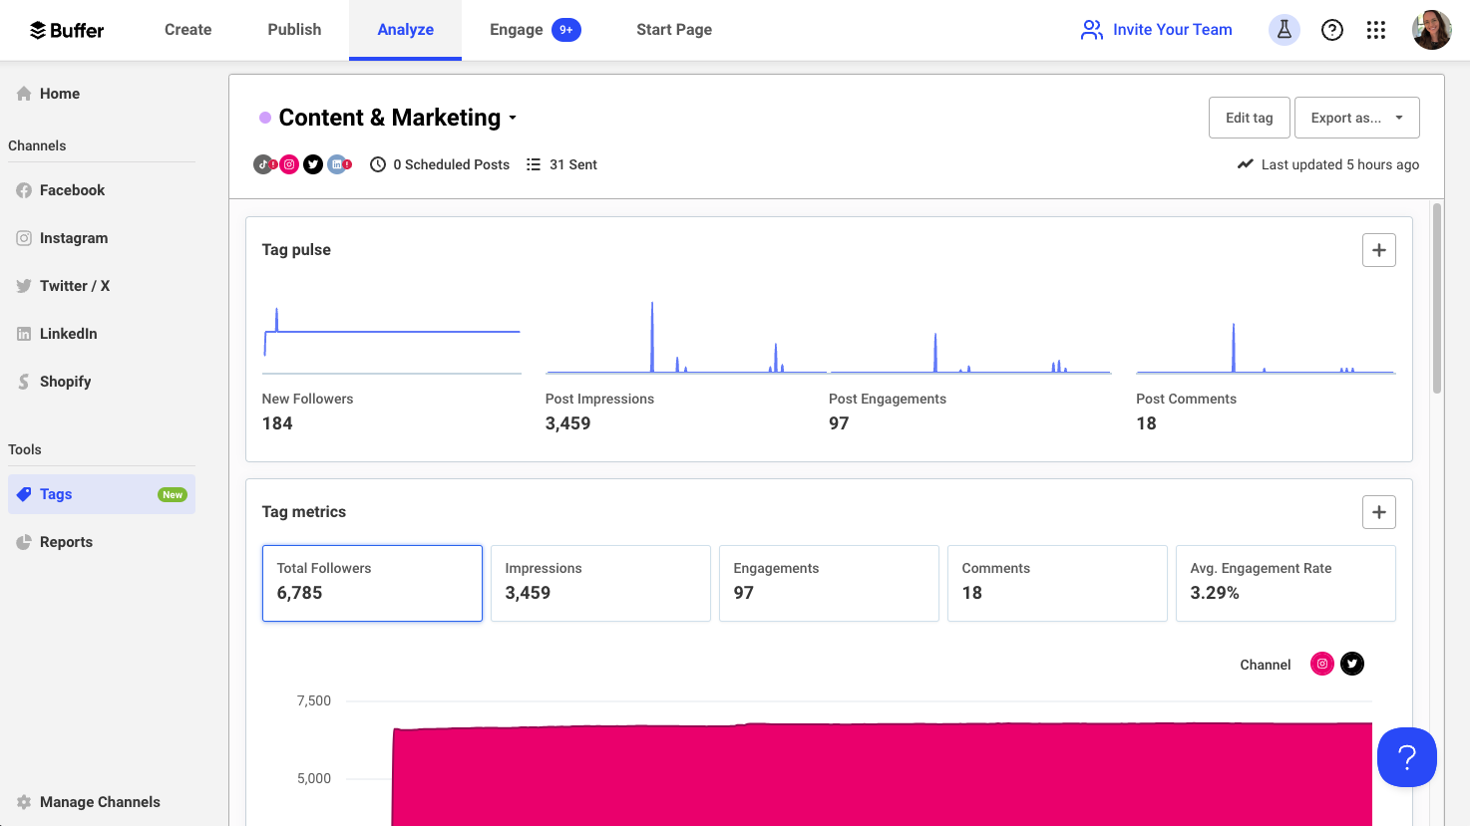Screen dimensions: 1470x826
Task: Open the blue help chat bubble
Action: click(x=1406, y=757)
